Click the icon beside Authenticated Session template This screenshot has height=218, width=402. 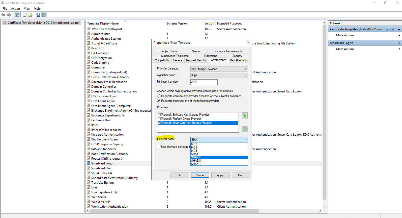point(89,38)
